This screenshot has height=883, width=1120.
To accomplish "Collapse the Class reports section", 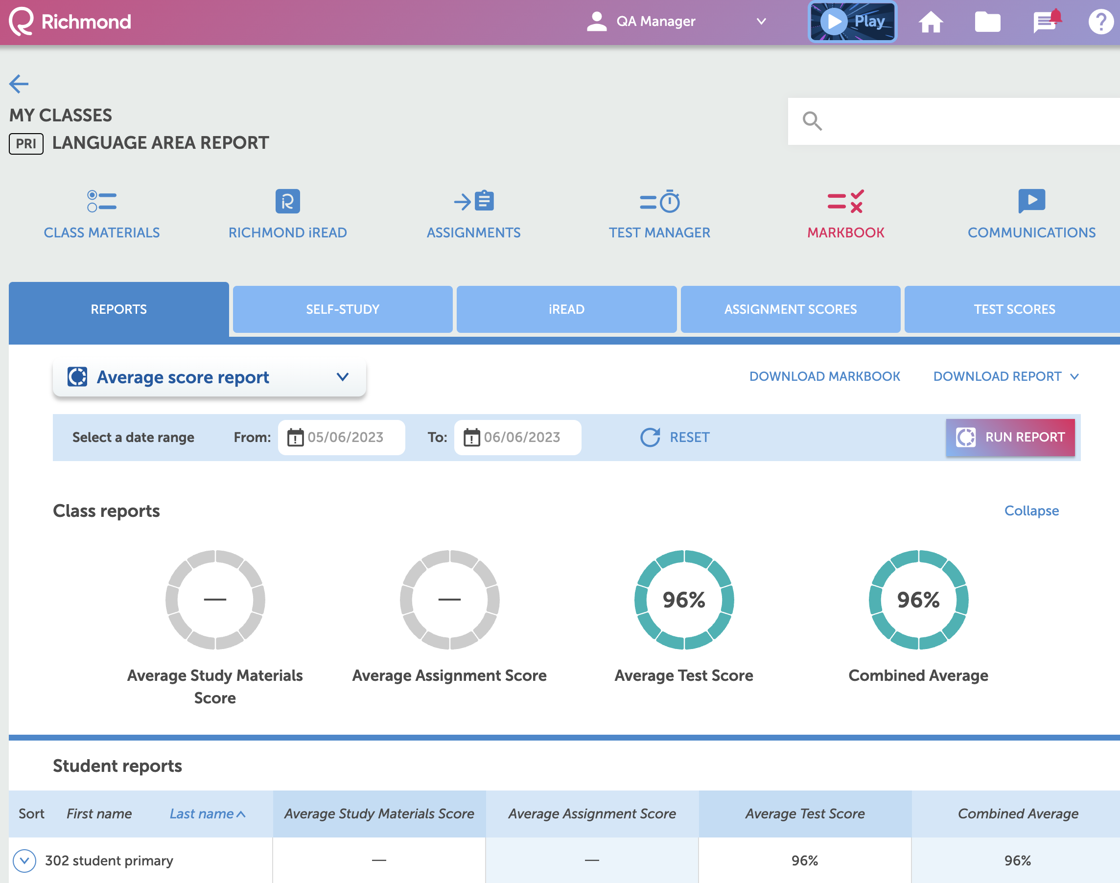I will [1031, 511].
